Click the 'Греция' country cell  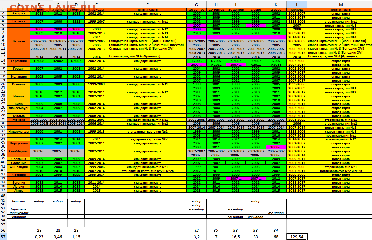tap(19, 68)
